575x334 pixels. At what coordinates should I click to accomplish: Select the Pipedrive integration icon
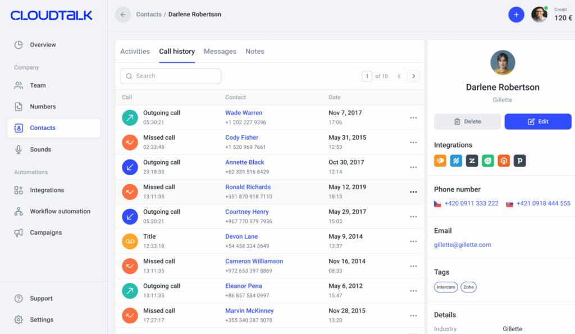click(519, 161)
